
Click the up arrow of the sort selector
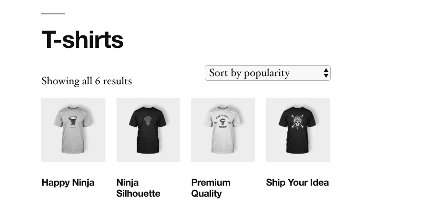pos(326,70)
